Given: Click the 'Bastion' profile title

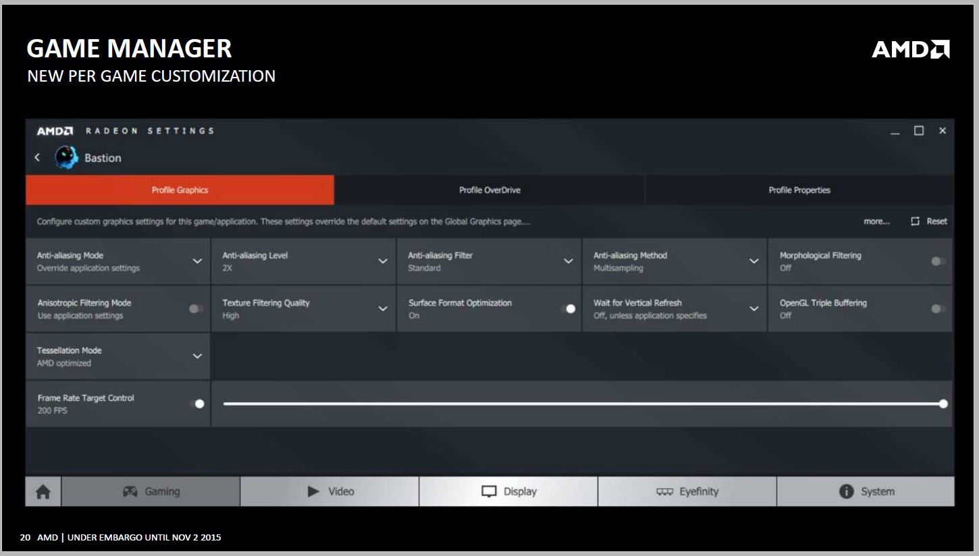Looking at the screenshot, I should 103,158.
